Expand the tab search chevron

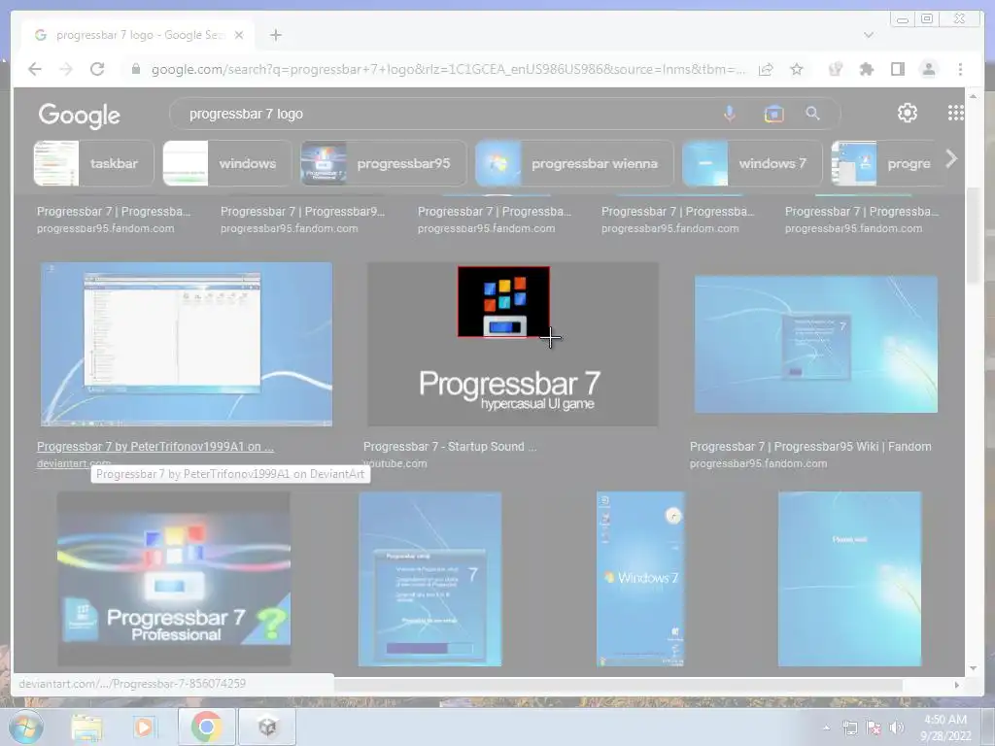868,35
